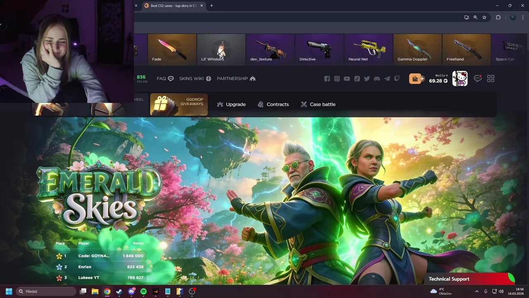The height and width of the screenshot is (298, 529).
Task: Open the Chrome profile avatar
Action: point(513,17)
